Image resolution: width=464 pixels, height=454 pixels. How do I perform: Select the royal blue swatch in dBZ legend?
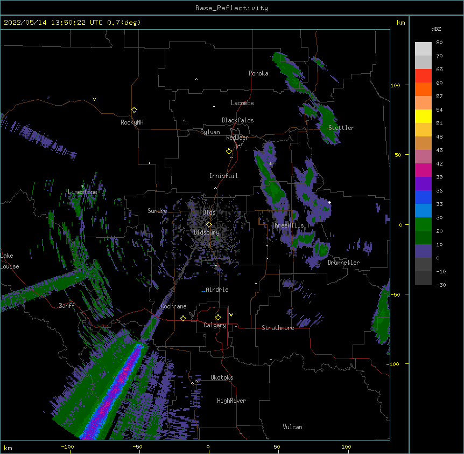point(423,197)
